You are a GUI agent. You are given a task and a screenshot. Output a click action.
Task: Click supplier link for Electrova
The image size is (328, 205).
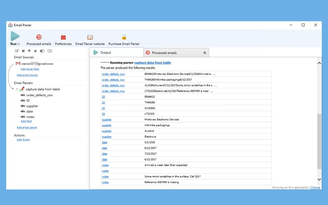107,137
